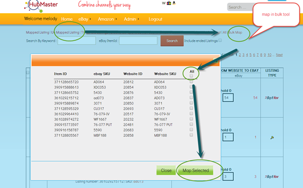
Task: Click website ID 20812
Action: click(128, 82)
